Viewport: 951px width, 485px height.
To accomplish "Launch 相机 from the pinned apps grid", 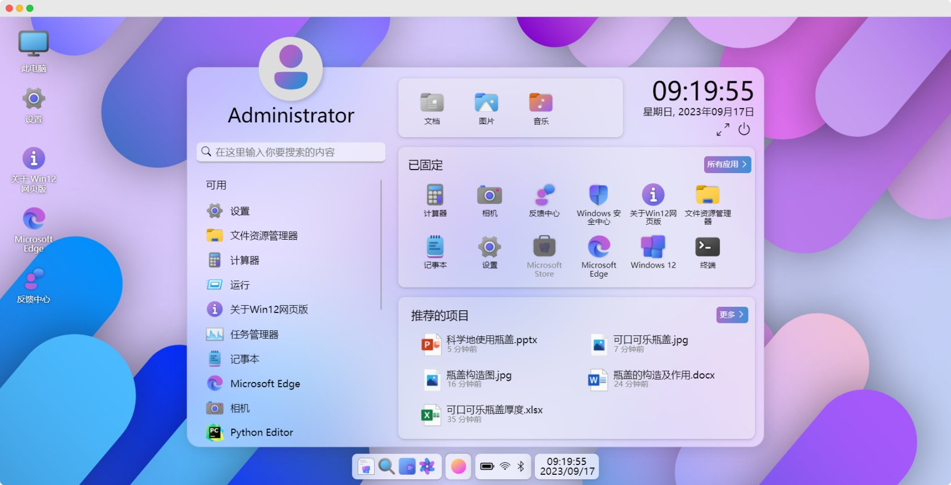I will tap(489, 200).
